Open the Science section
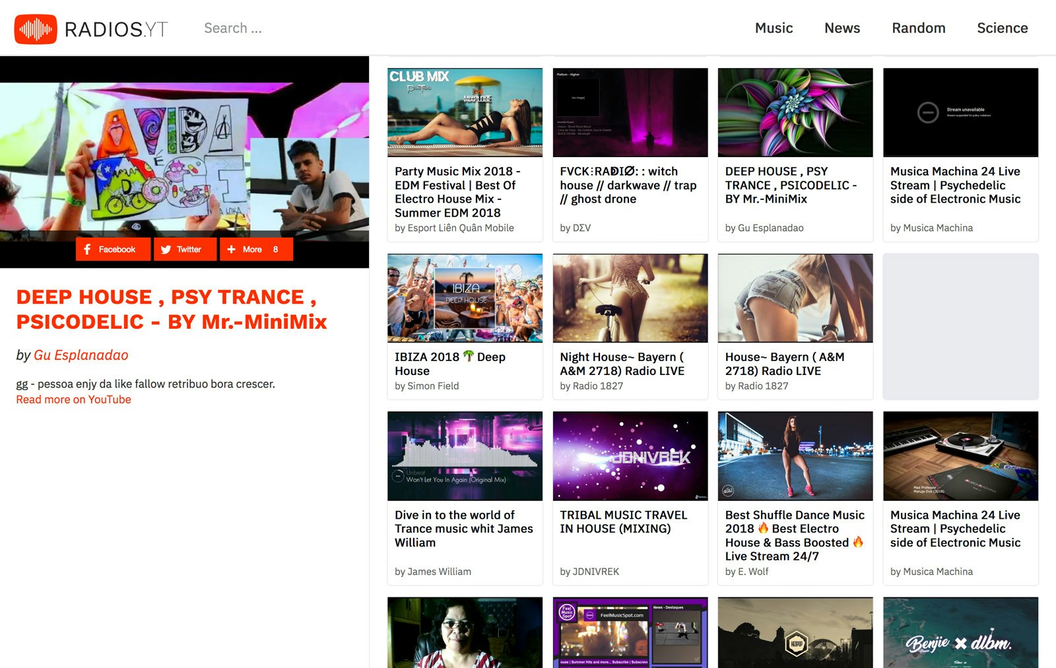1056x668 pixels. (1002, 28)
